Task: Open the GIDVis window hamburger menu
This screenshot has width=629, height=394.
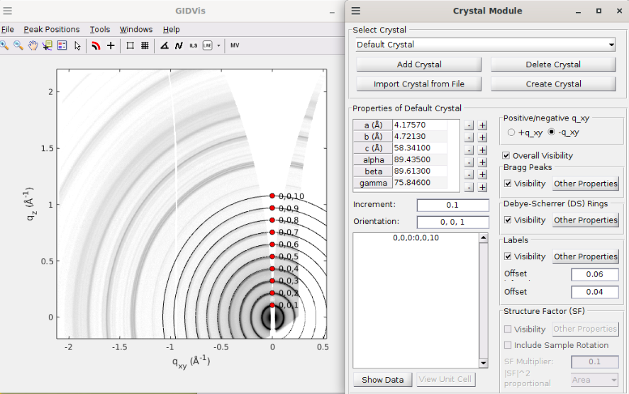Action: [7, 11]
